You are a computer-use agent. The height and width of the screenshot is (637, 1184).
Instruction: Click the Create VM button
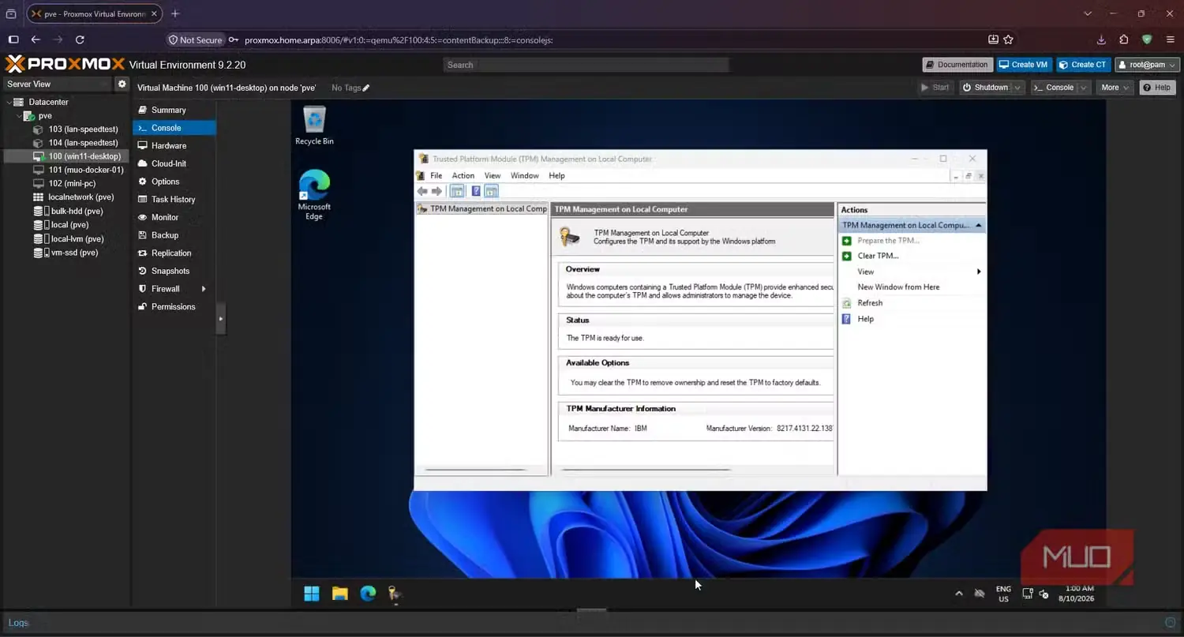coord(1024,65)
